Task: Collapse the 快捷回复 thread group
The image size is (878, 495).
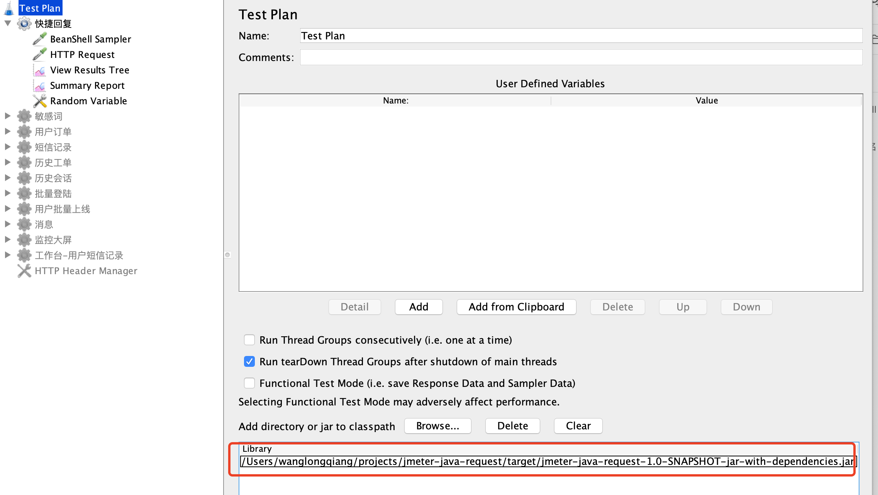Action: [8, 24]
